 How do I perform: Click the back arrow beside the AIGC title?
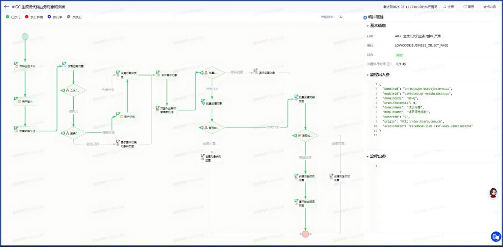click(x=6, y=7)
